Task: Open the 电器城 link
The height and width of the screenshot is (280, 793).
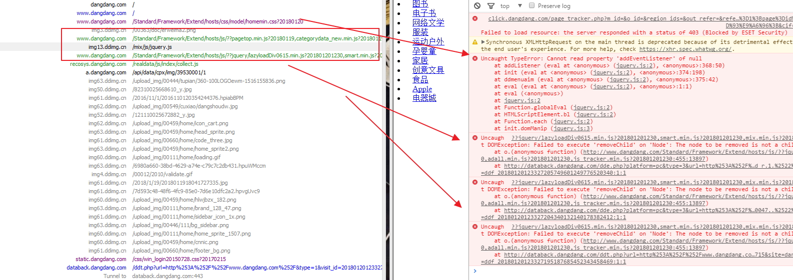Action: coord(424,98)
